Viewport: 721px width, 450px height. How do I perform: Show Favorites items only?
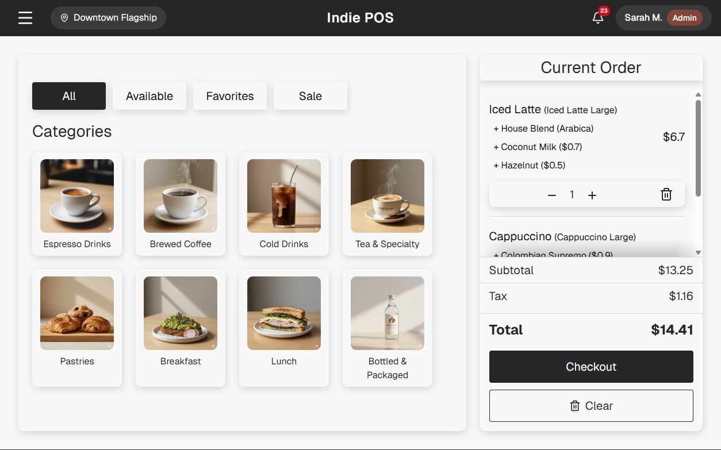pos(230,96)
